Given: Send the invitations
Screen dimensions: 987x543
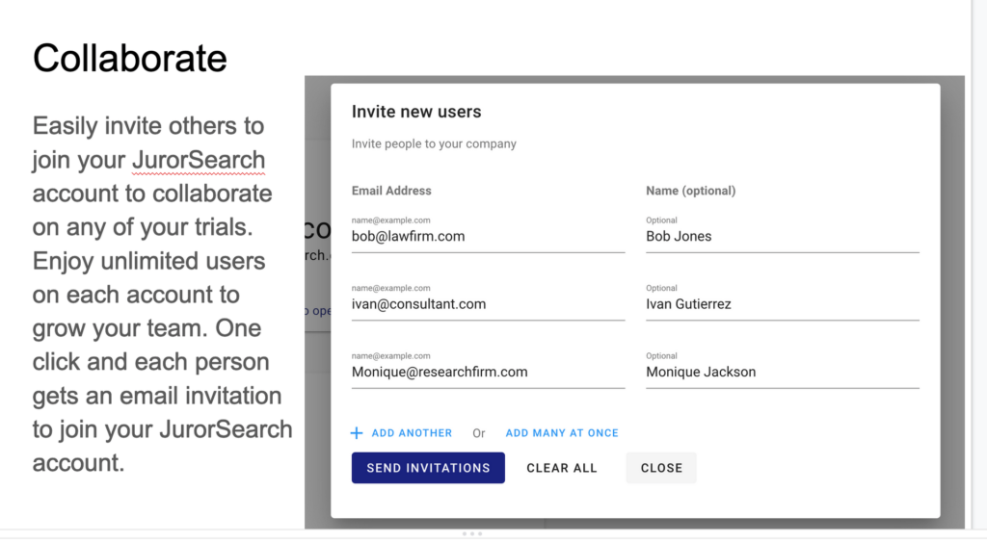Looking at the screenshot, I should 428,468.
